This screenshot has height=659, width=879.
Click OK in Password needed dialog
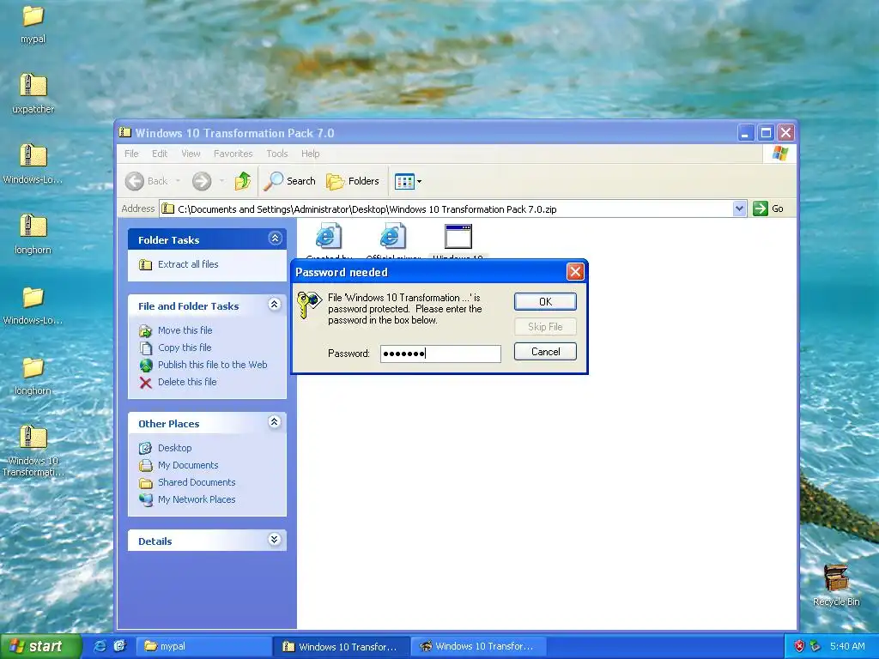pyautogui.click(x=545, y=301)
